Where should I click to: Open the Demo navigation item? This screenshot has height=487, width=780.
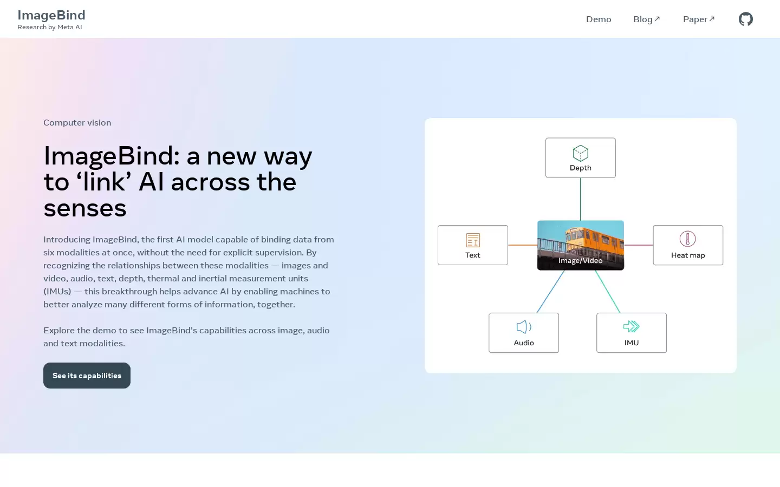pyautogui.click(x=599, y=19)
